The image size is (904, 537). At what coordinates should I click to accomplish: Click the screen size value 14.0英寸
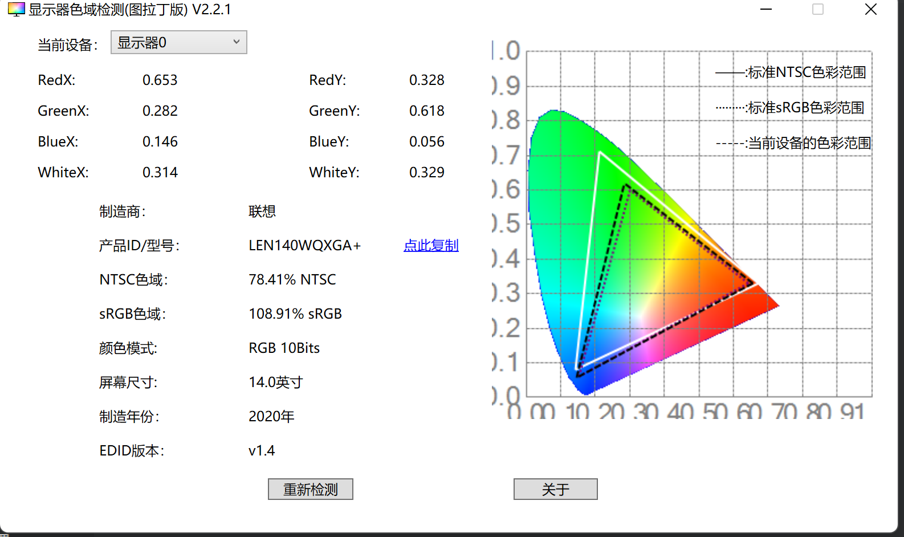(276, 383)
